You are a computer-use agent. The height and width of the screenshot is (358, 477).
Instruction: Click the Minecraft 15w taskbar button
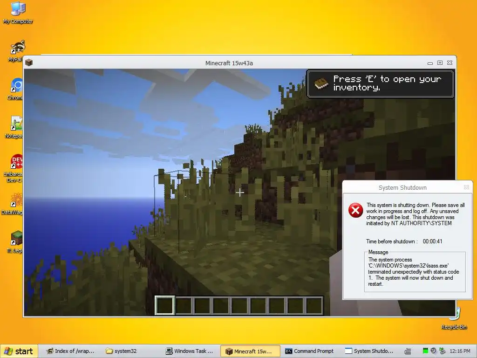250,351
